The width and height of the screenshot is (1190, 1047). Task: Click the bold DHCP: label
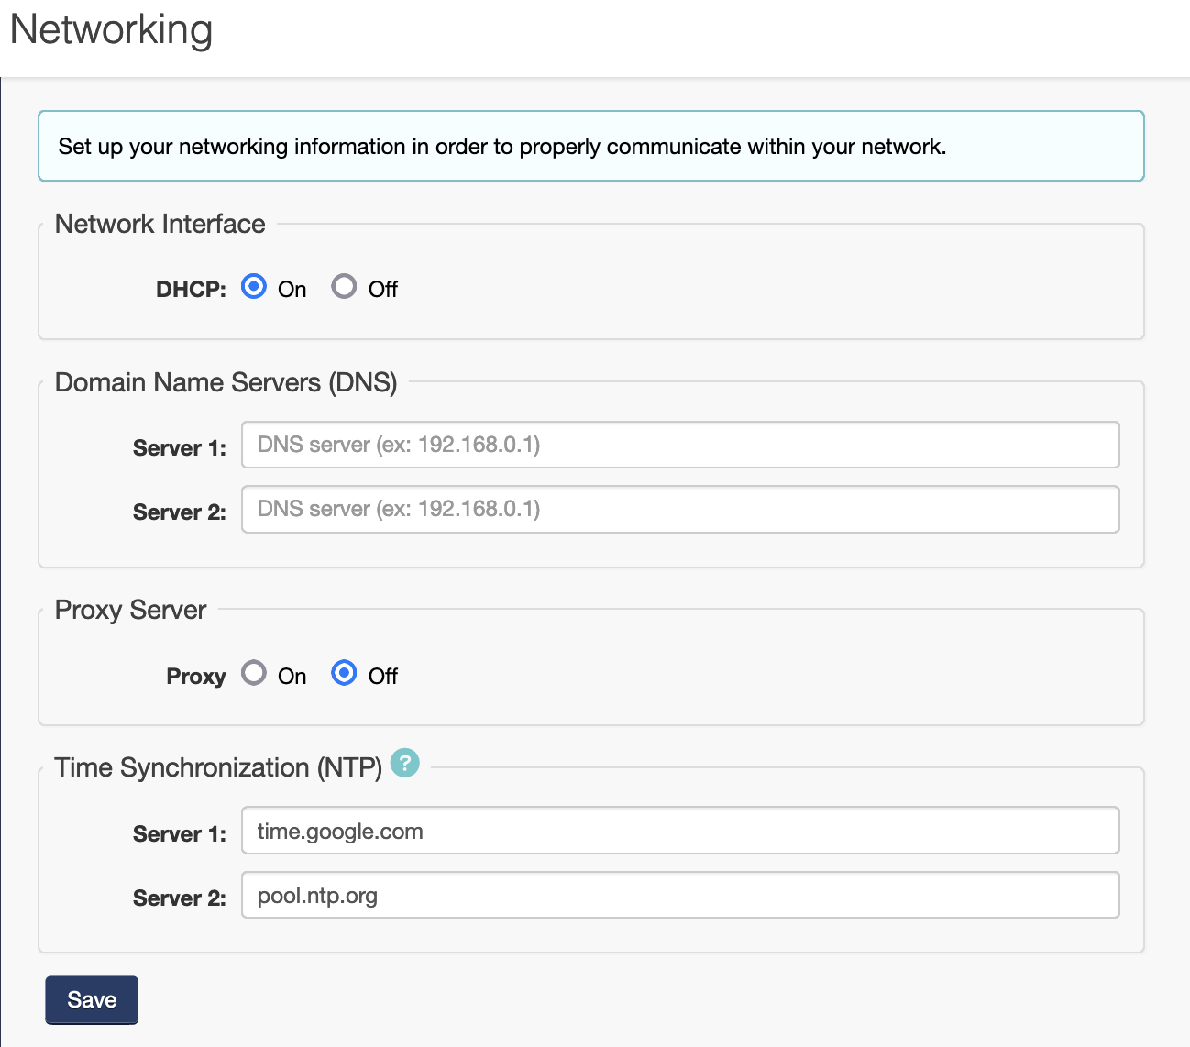(191, 290)
